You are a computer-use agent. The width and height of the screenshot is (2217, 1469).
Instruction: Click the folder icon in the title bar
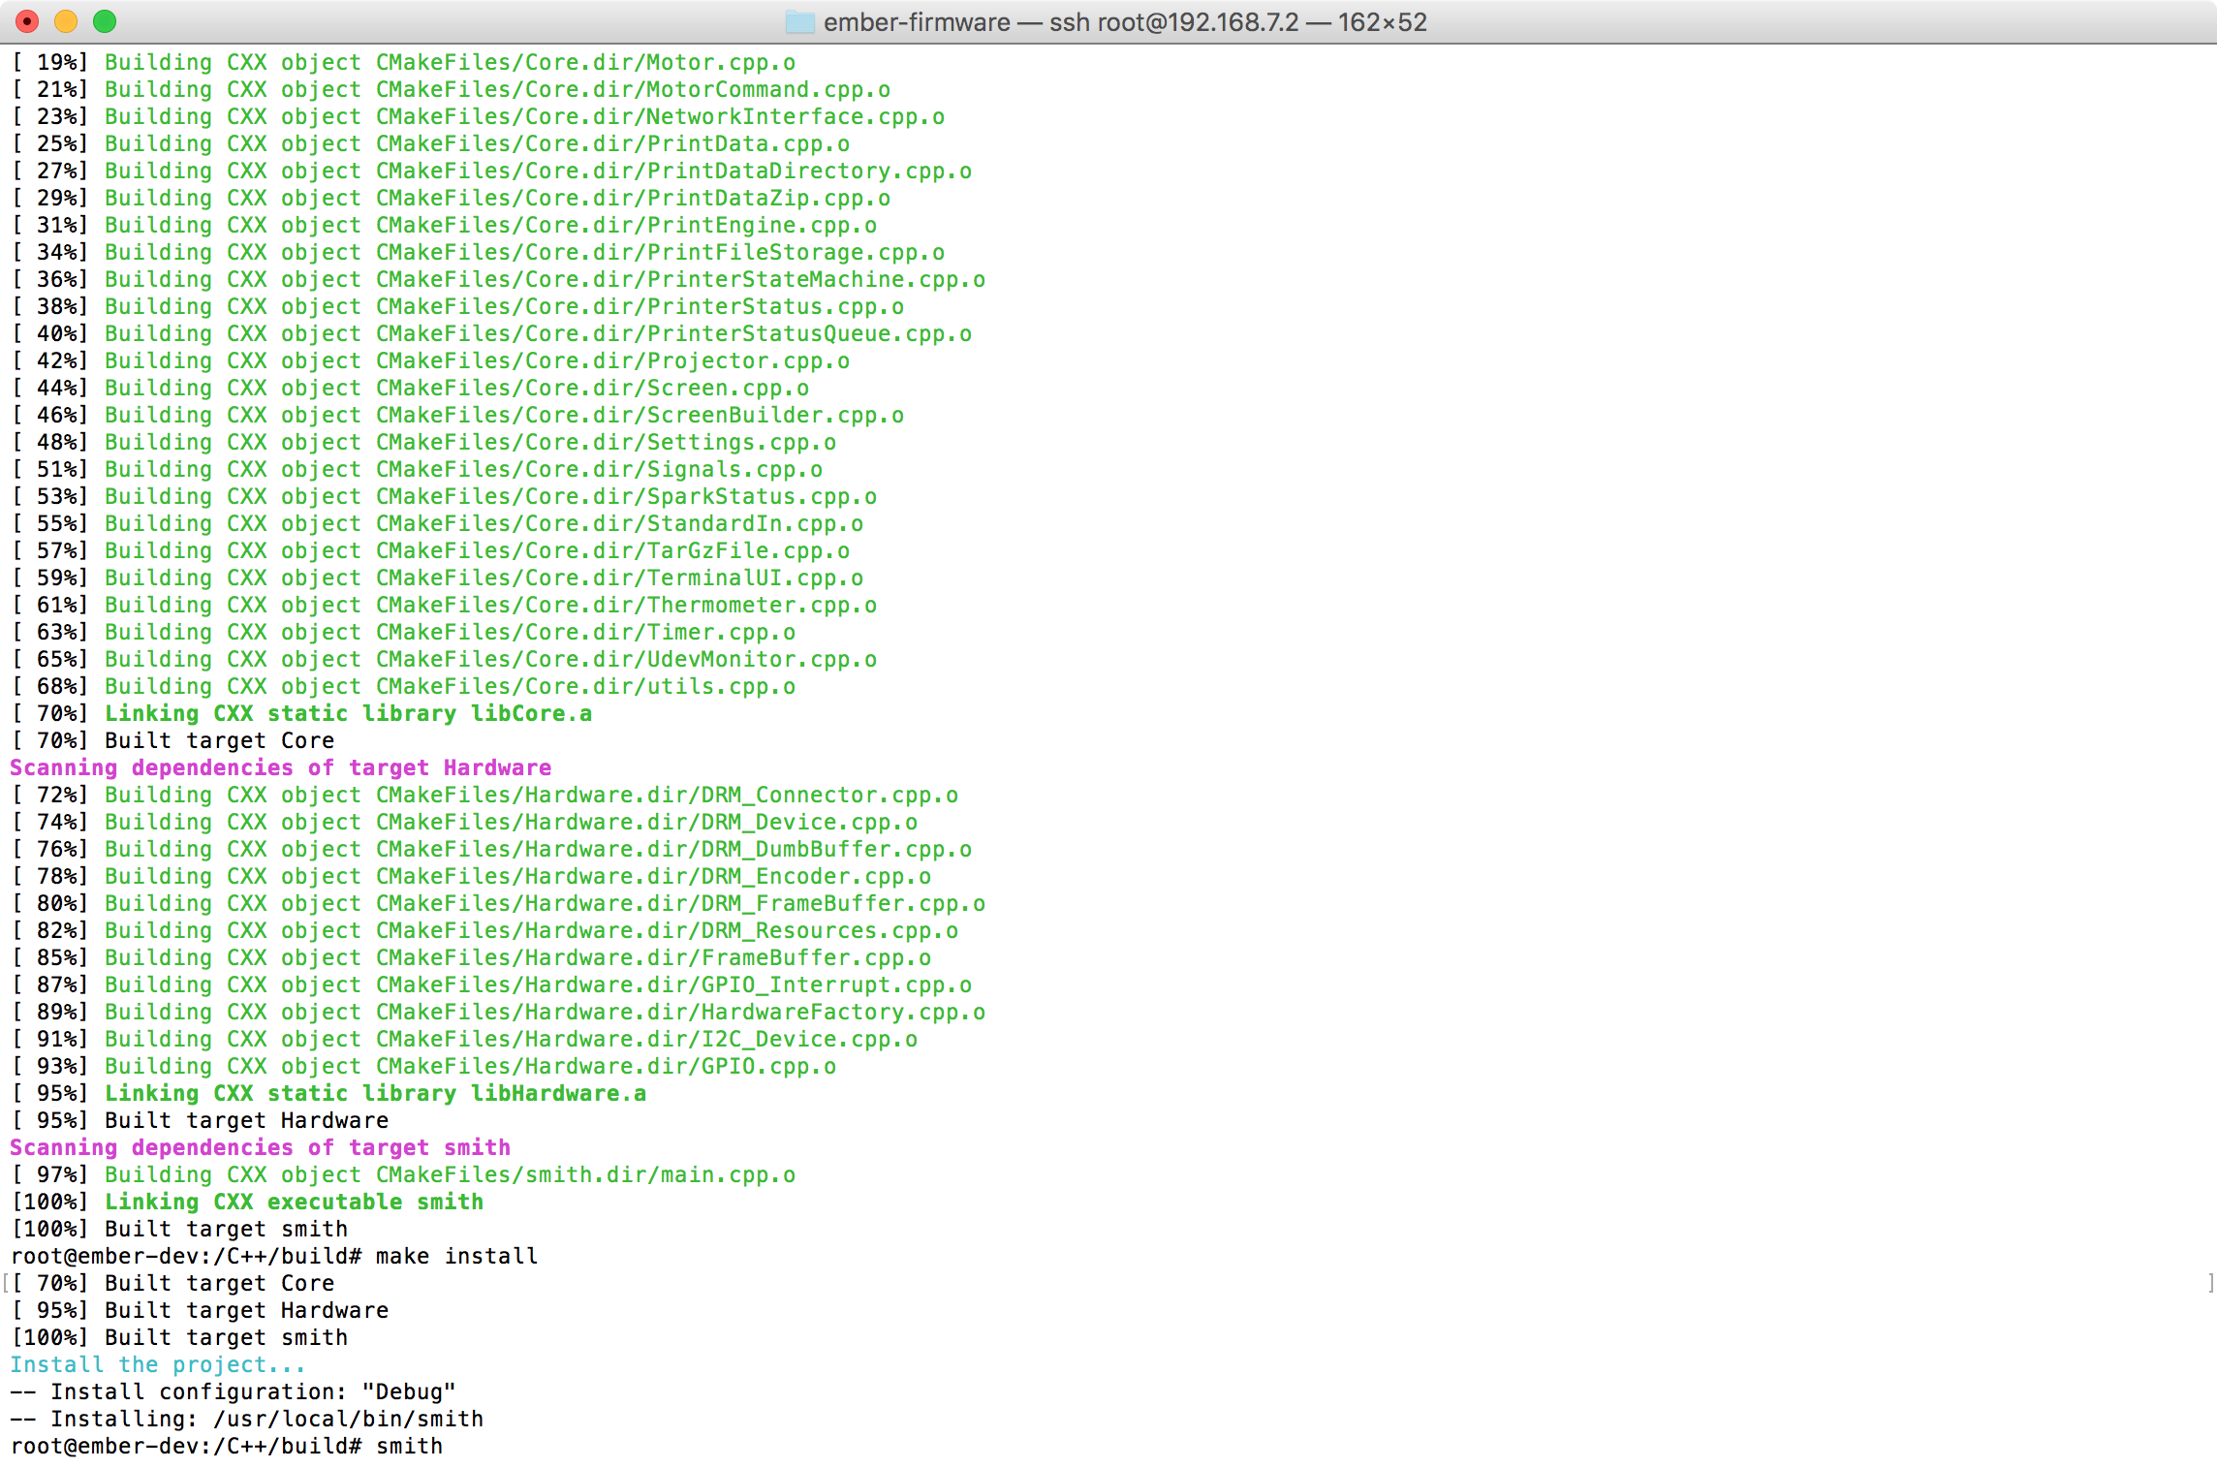coord(799,21)
